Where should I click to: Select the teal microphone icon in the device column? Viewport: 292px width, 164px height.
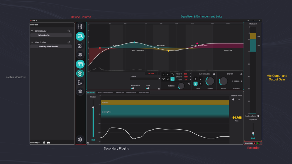tap(80, 73)
